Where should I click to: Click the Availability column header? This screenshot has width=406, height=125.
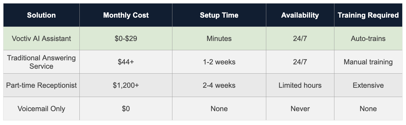tap(300, 15)
